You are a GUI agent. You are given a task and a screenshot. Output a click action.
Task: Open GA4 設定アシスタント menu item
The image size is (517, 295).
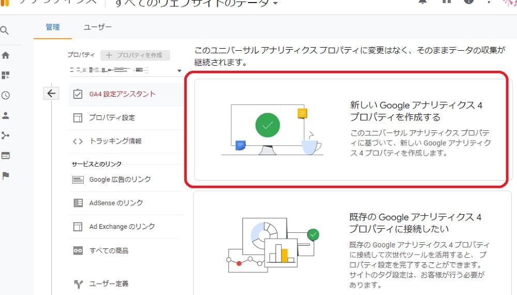(126, 94)
